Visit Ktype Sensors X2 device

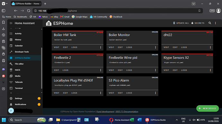coord(166,70)
